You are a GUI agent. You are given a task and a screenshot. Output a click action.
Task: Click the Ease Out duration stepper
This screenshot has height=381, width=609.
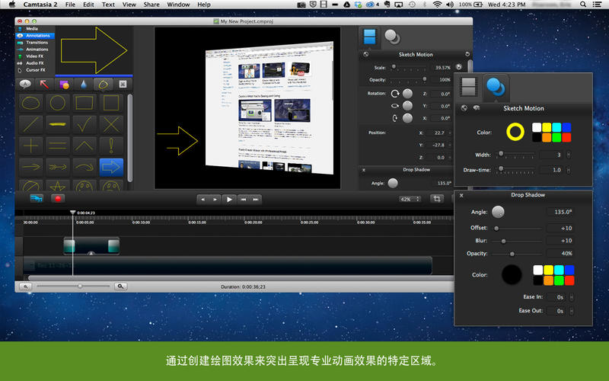pos(572,311)
